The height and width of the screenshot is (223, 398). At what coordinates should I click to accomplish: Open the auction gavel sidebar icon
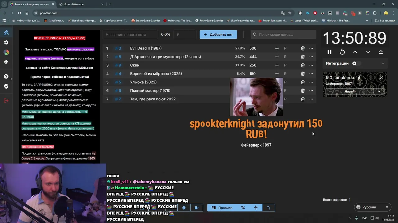tap(6, 33)
